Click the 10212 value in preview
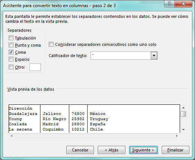Viewport: 195px width, 160px height. point(78,129)
